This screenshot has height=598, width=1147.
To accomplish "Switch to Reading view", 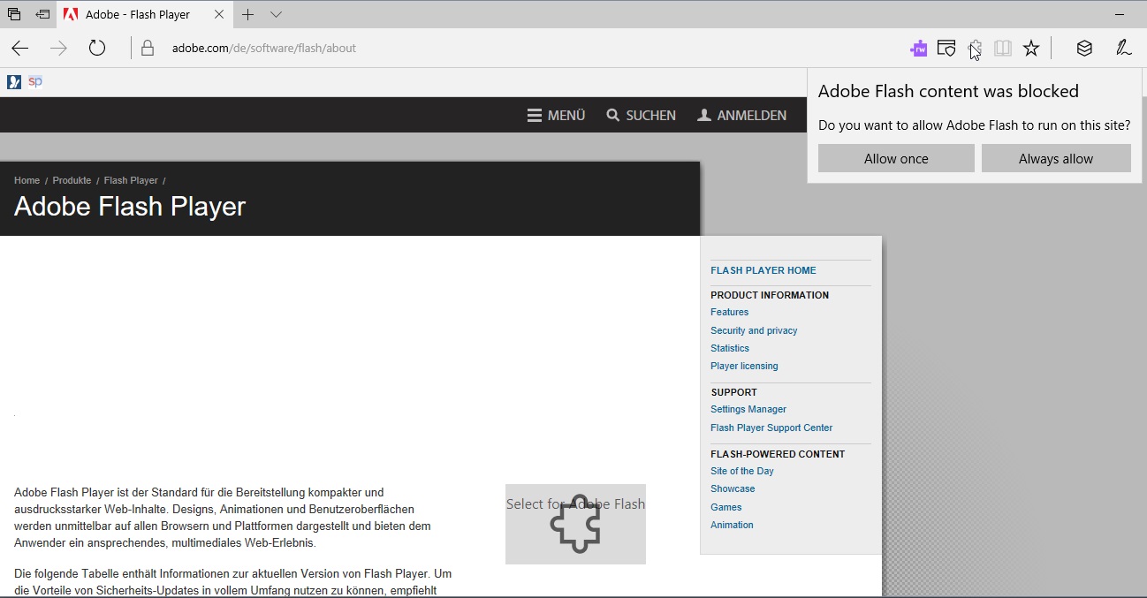I will tap(1003, 49).
